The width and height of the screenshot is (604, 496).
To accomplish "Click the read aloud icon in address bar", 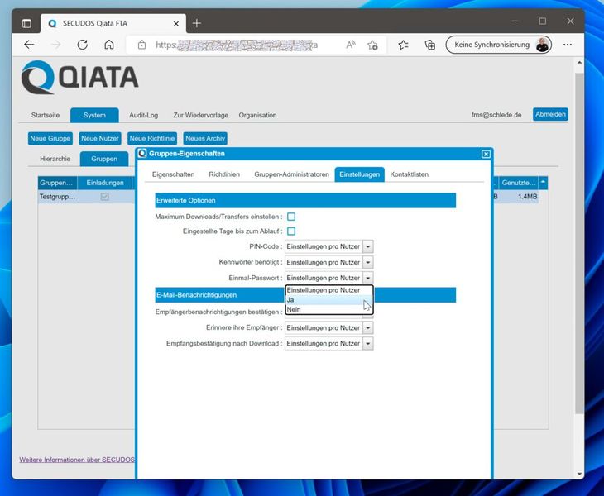I will (351, 45).
